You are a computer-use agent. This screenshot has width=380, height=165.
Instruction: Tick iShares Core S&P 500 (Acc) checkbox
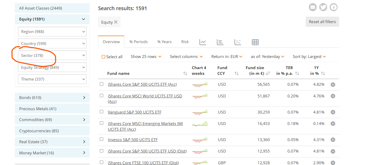[x=102, y=84]
